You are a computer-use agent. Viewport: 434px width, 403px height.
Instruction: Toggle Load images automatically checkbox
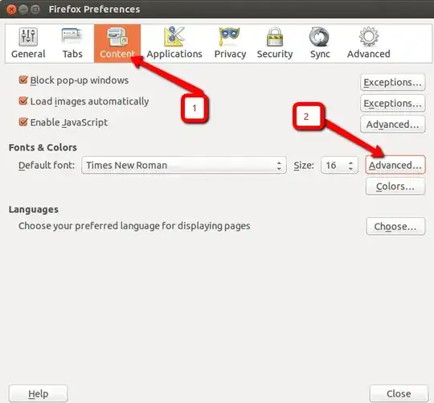(23, 101)
